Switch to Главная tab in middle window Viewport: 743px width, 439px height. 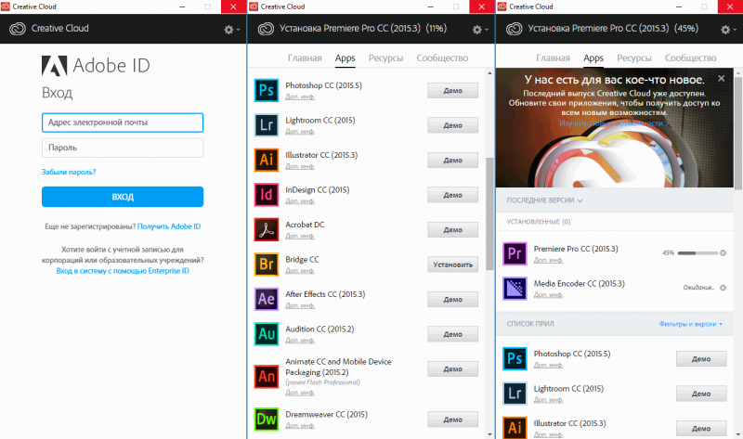(x=305, y=58)
